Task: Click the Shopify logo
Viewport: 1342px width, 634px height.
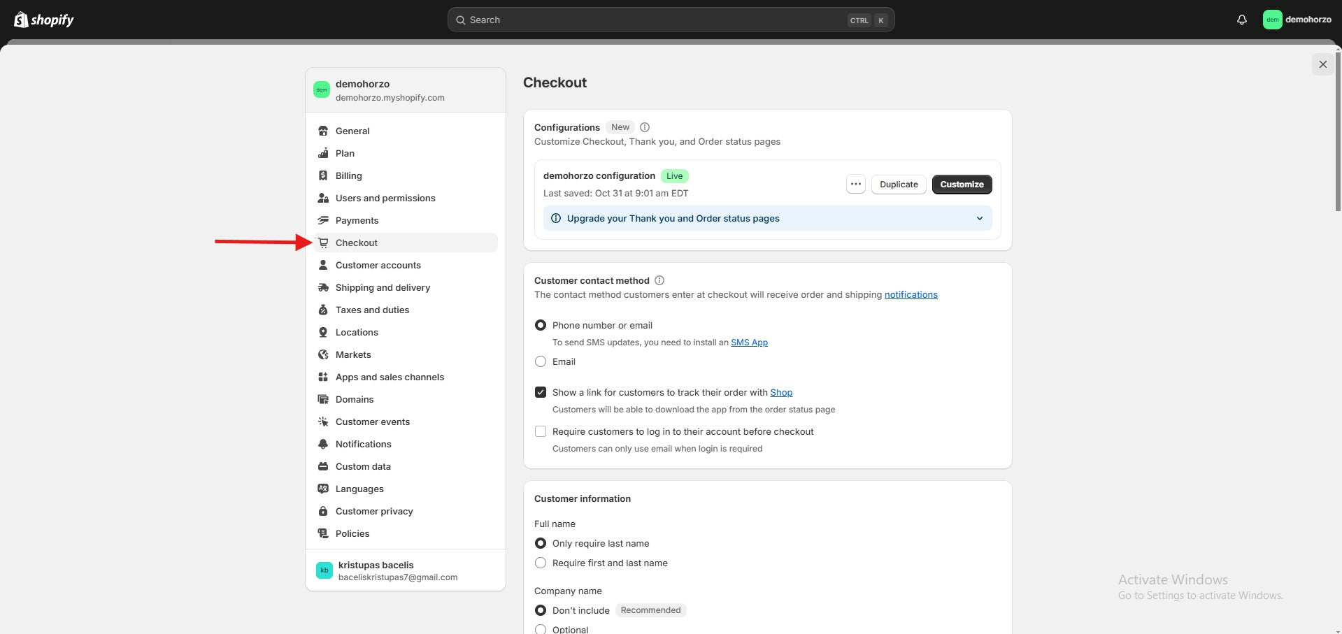Action: (x=44, y=20)
